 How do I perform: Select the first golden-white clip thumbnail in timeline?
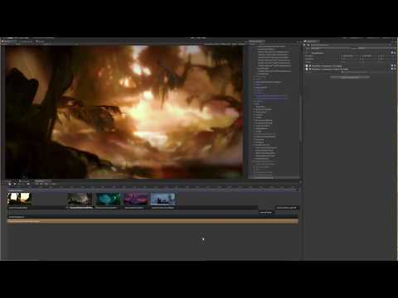coord(19,199)
